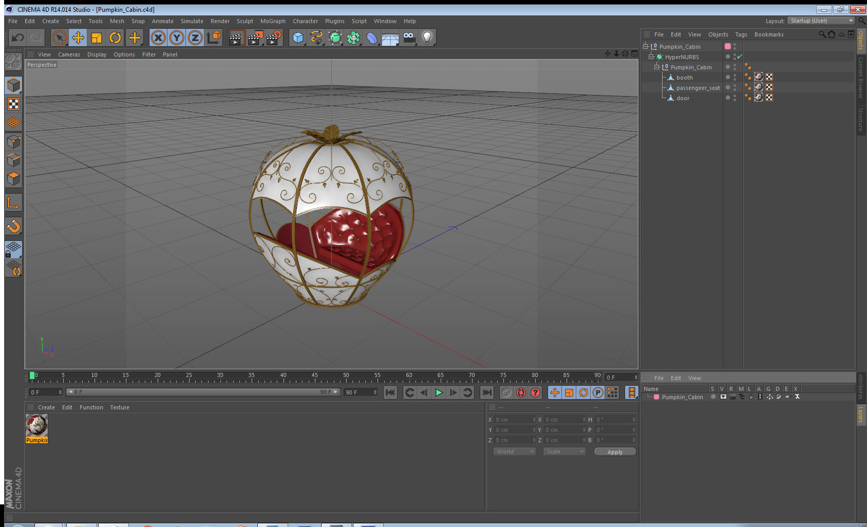
Task: Toggle Z axis lock
Action: coord(195,37)
